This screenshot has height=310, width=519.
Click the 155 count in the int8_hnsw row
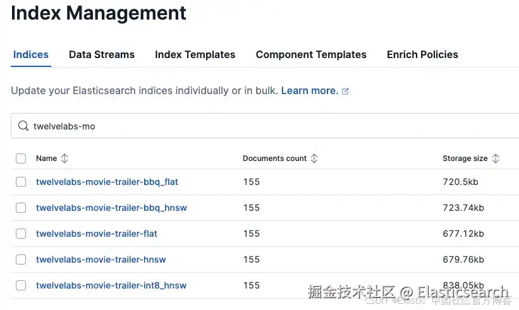[x=252, y=285]
